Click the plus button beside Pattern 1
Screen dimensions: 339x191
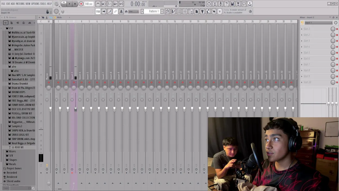point(162,11)
